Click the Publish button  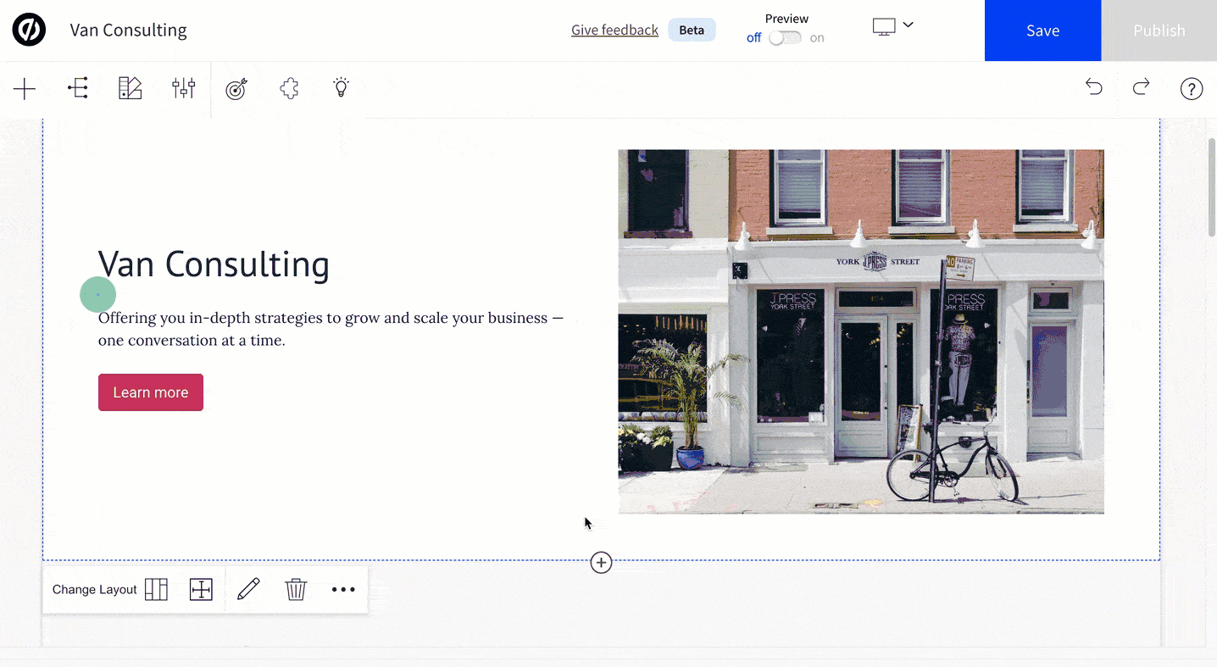(x=1159, y=31)
